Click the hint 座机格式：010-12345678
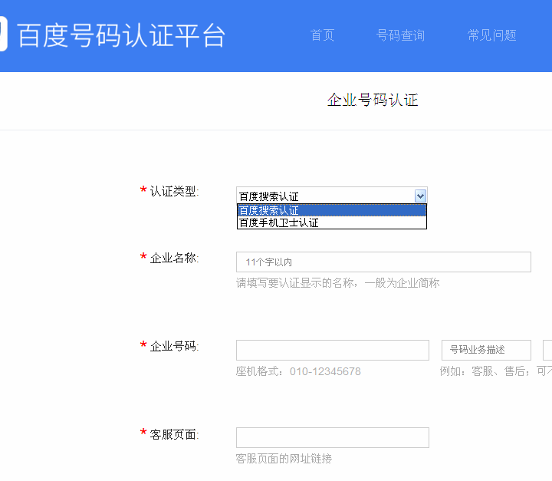Screen dimensions: 552x481 pos(298,371)
